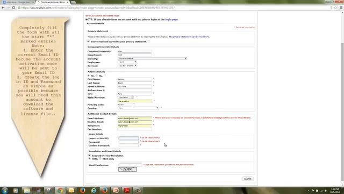Focus the Last Name field
Screen dimensions: 344x194
pos(135,83)
